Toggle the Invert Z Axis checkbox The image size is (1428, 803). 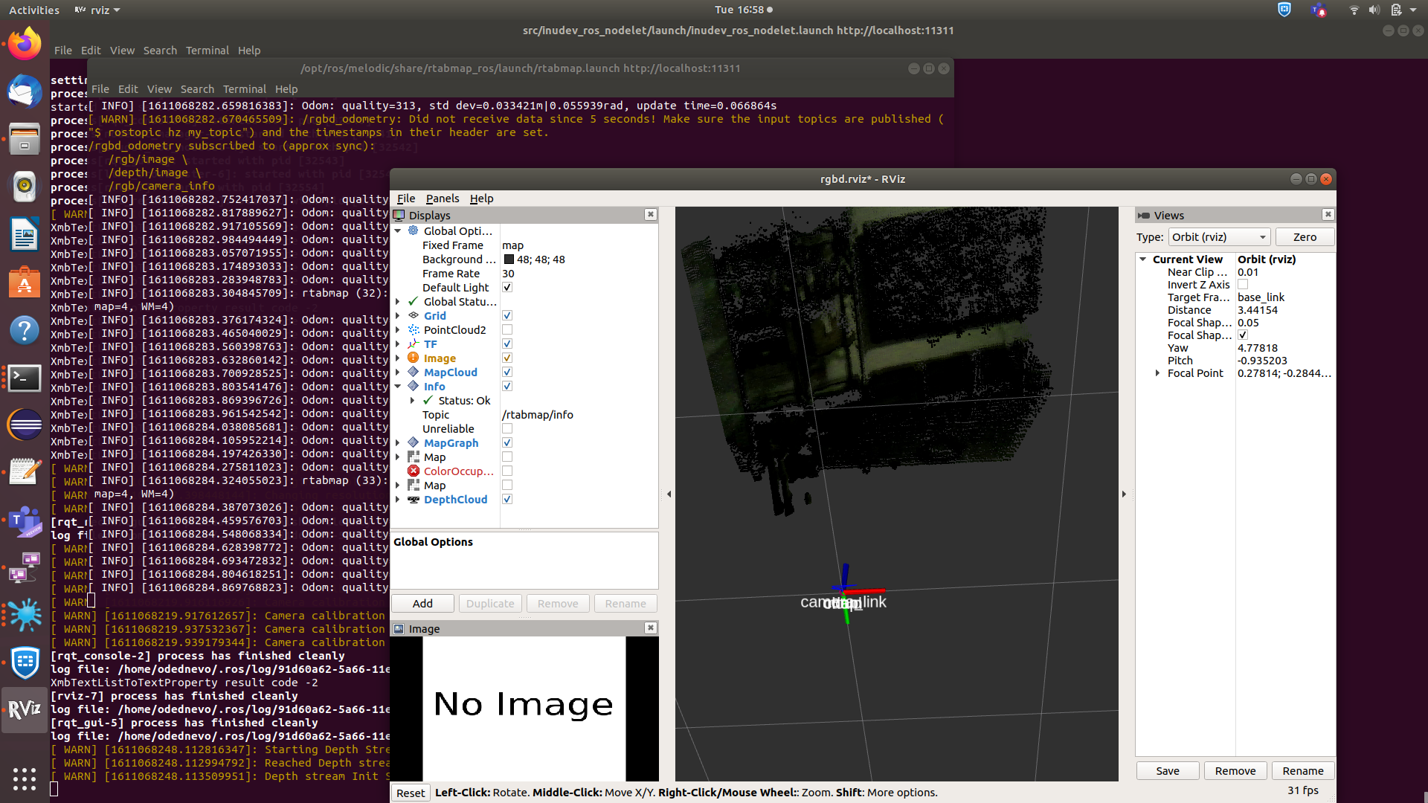[1243, 284]
